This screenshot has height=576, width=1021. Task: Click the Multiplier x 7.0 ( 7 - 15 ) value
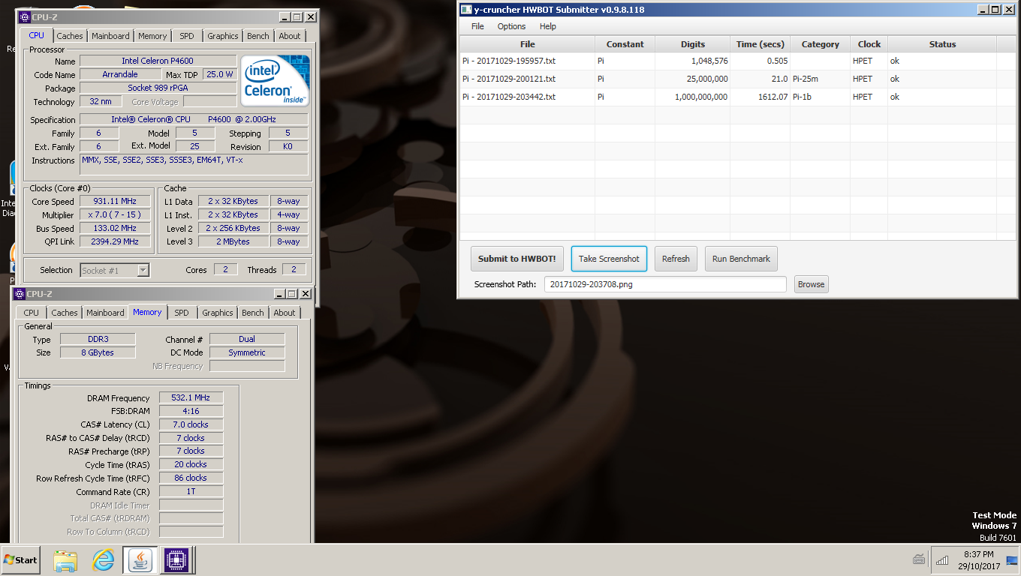[x=114, y=214]
